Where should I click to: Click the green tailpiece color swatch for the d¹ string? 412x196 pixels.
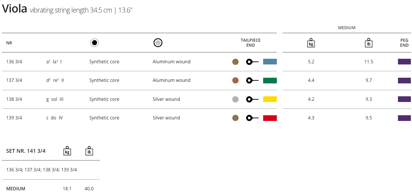click(270, 80)
